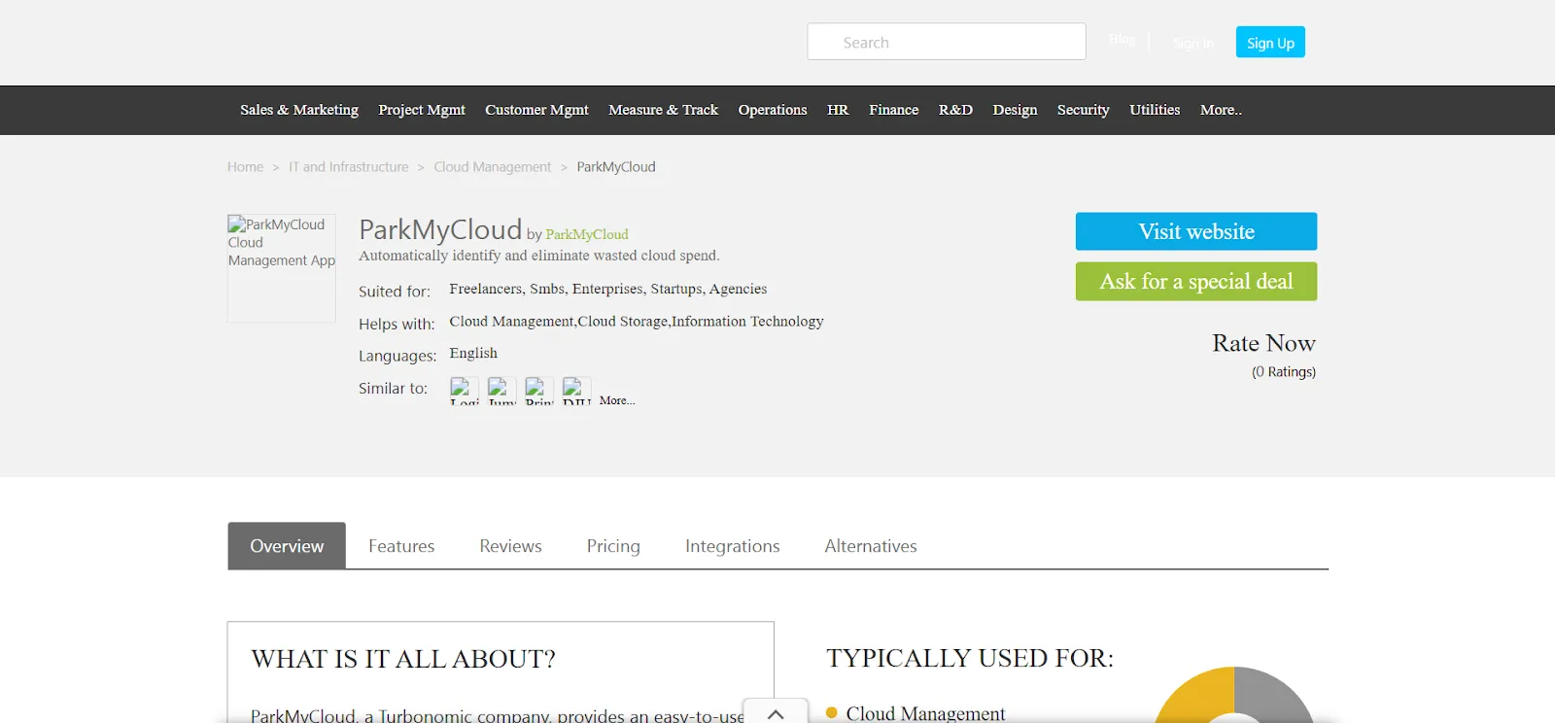This screenshot has height=723, width=1555.
Task: Show more similar apps via More... link
Action: [x=617, y=400]
